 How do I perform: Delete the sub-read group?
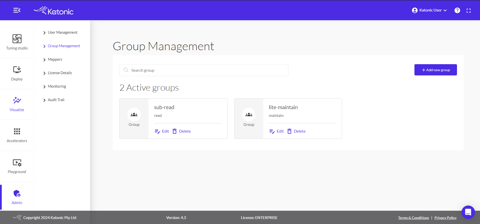click(x=182, y=131)
